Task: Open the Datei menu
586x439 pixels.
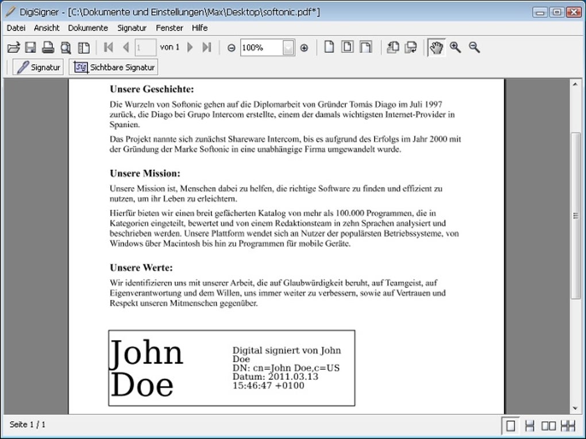Action: pyautogui.click(x=16, y=28)
